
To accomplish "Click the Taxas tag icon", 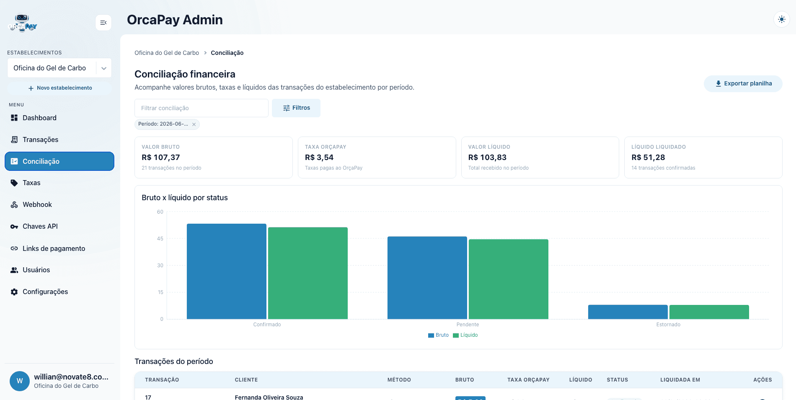I will click(x=14, y=183).
